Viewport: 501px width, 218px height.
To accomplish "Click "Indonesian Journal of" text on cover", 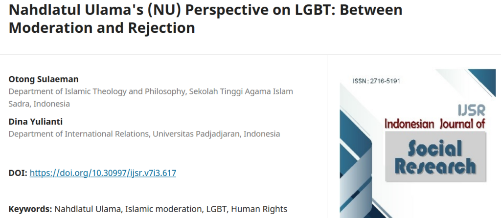I will pos(434,124).
